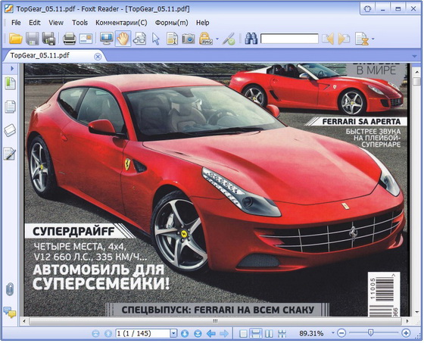Open the RMS padlock dropdown arrow
424x343 pixels.
[x=217, y=39]
